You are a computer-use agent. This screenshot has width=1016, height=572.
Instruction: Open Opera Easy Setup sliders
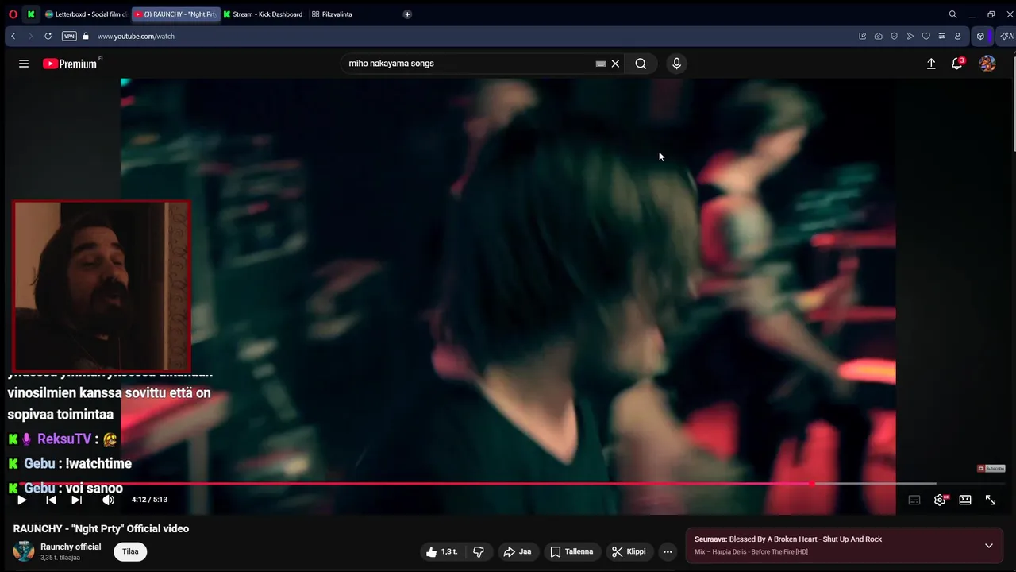coord(941,36)
